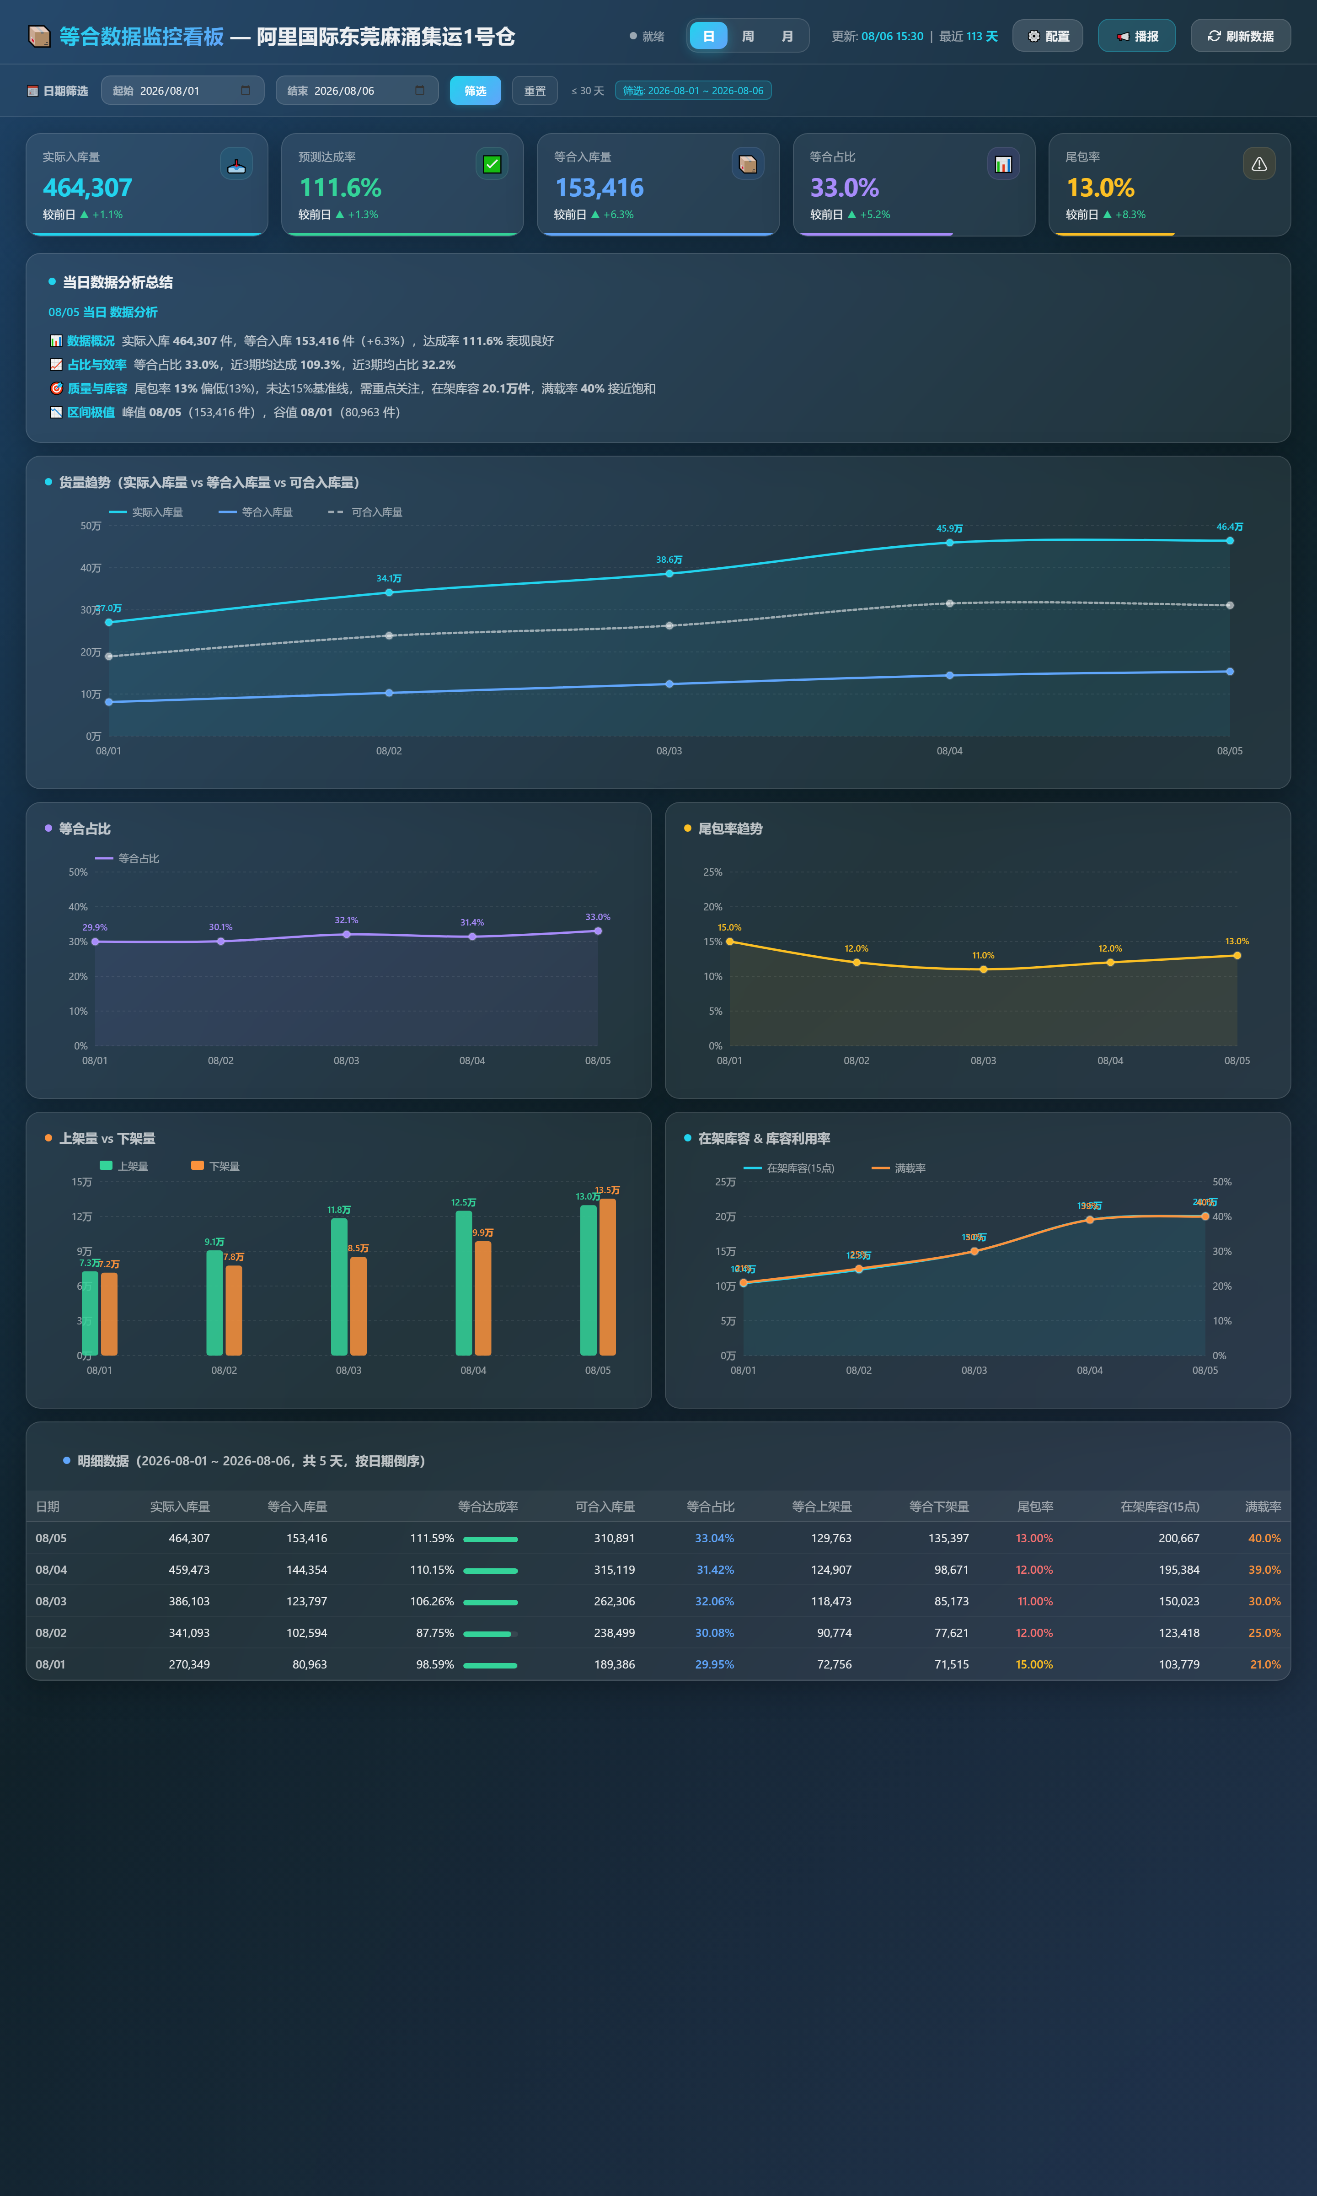Switch to 周 weekly view
The image size is (1317, 2196).
tap(748, 37)
